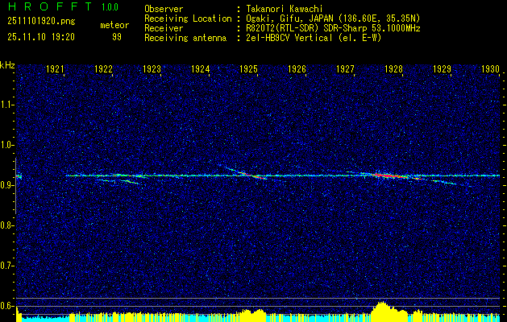Click the kHz axis unit label
Image resolution: width=507 pixels, height=322 pixels.
(7, 65)
